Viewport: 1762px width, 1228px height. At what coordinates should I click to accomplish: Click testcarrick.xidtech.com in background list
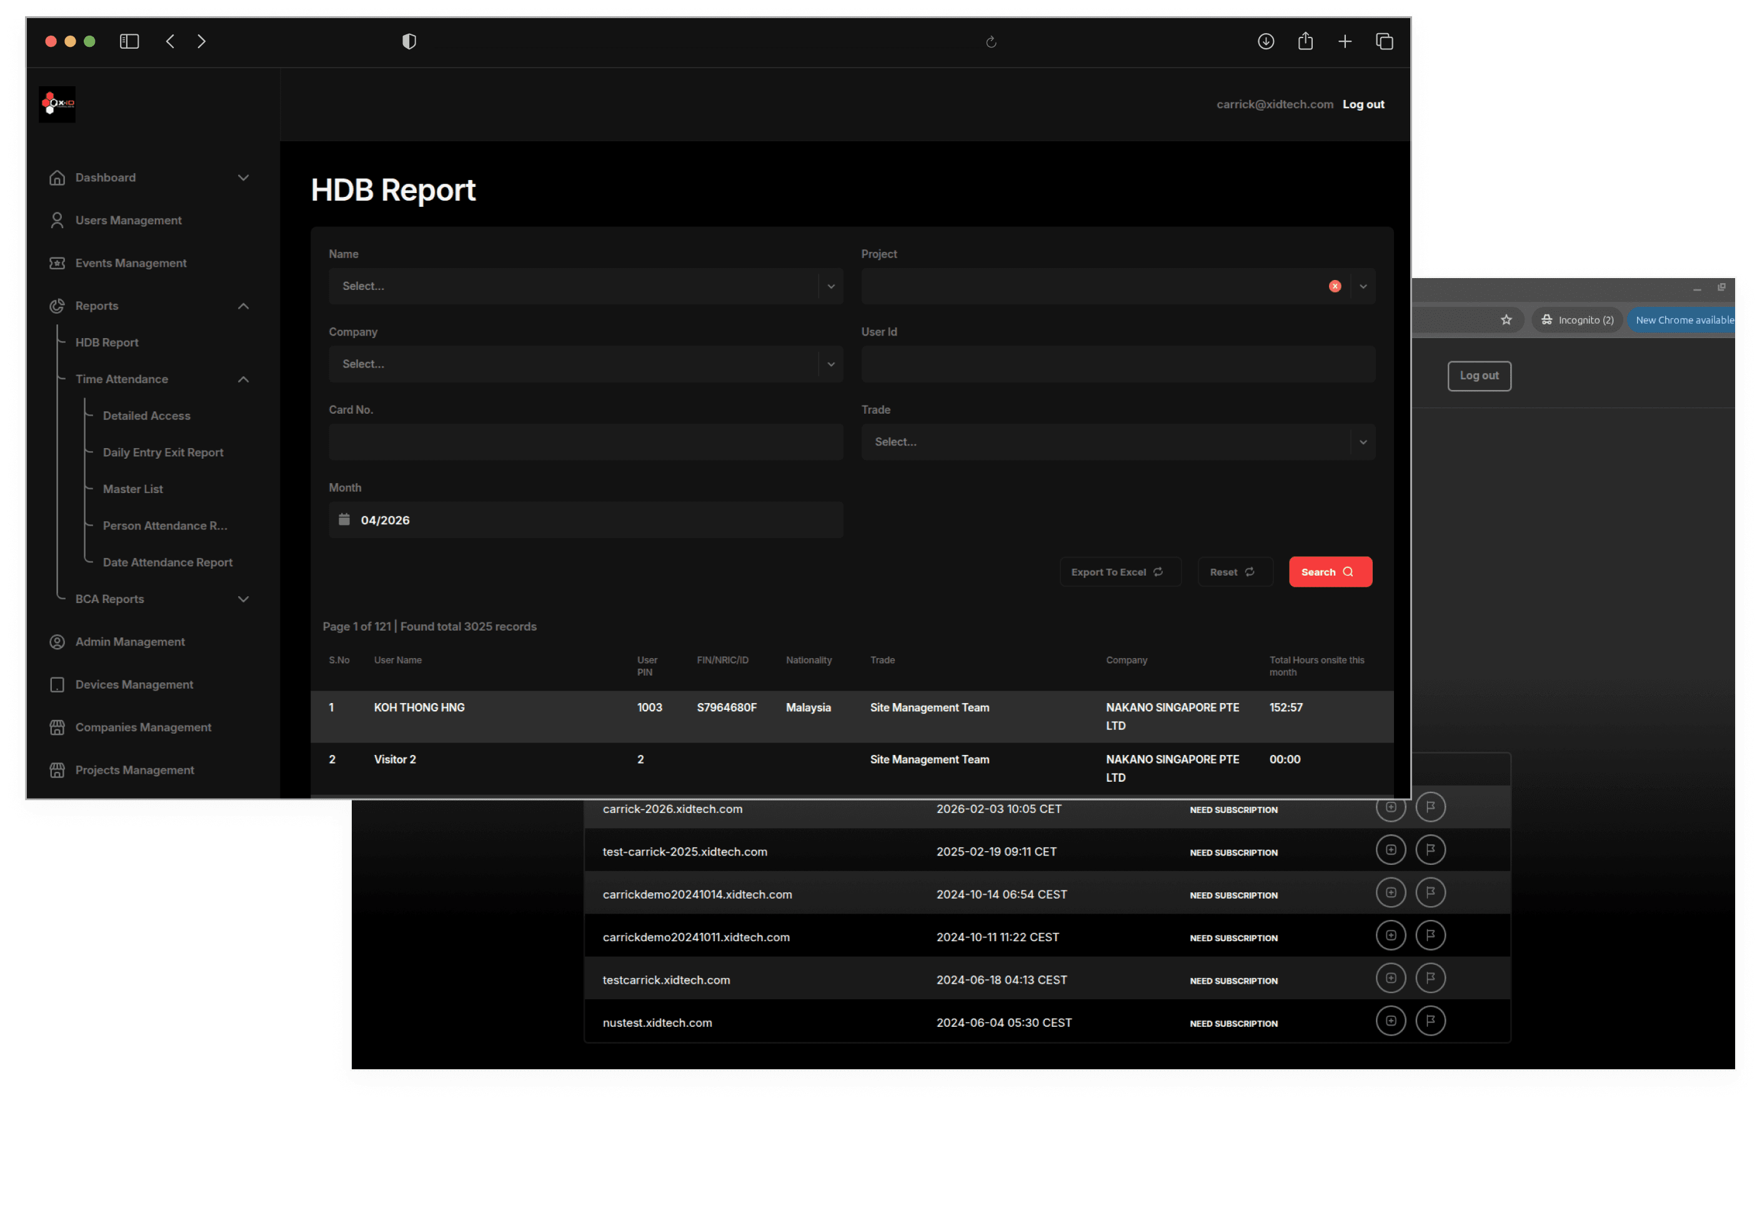click(x=666, y=980)
